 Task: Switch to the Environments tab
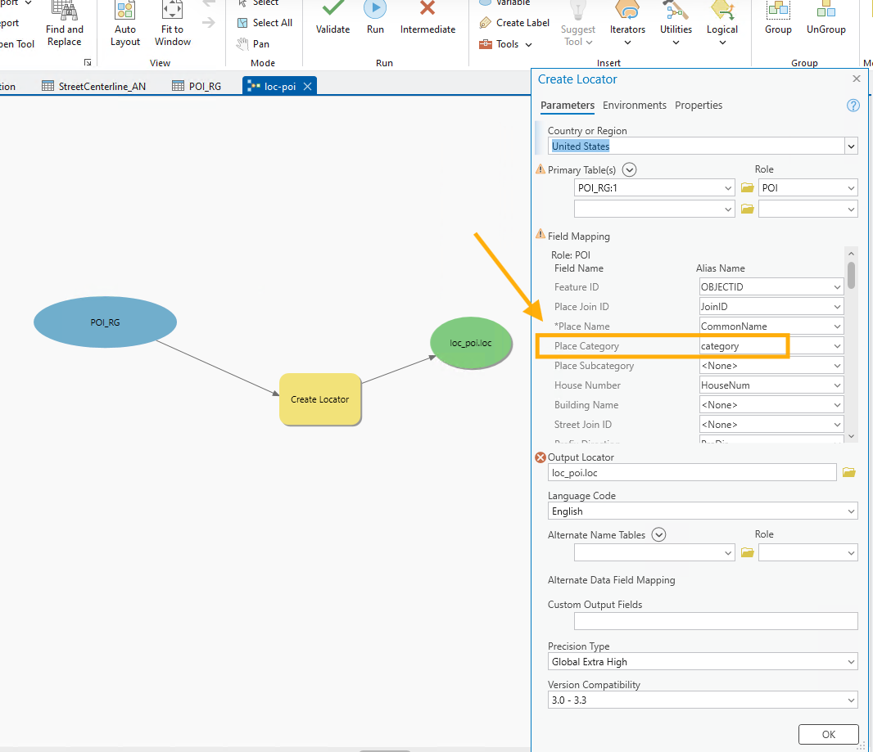[634, 105]
